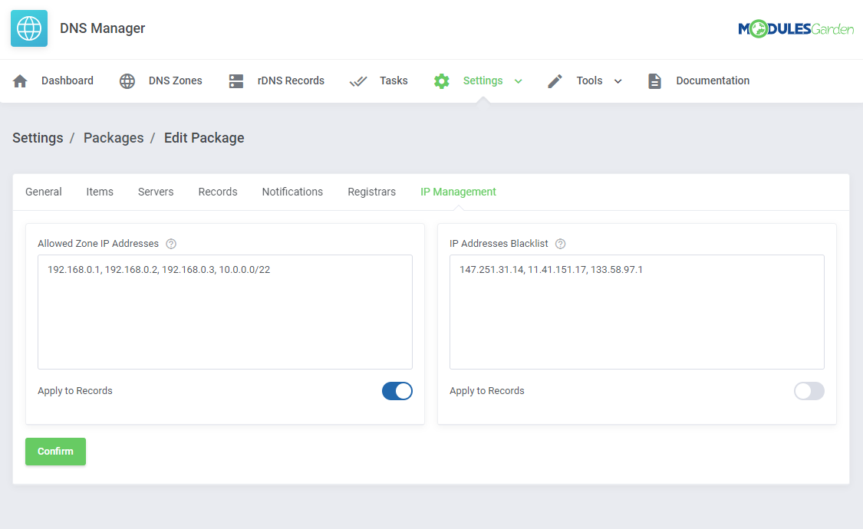
Task: Click Edit Package in the breadcrumb
Action: click(204, 138)
